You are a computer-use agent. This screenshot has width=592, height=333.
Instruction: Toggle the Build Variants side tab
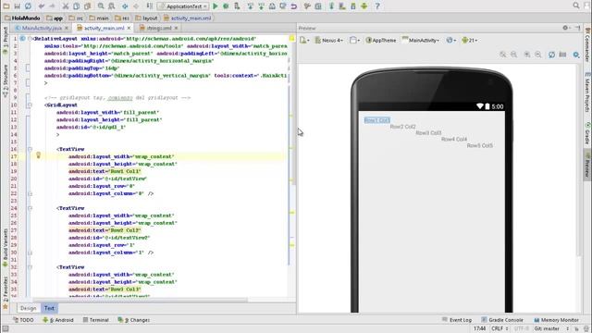[6, 248]
